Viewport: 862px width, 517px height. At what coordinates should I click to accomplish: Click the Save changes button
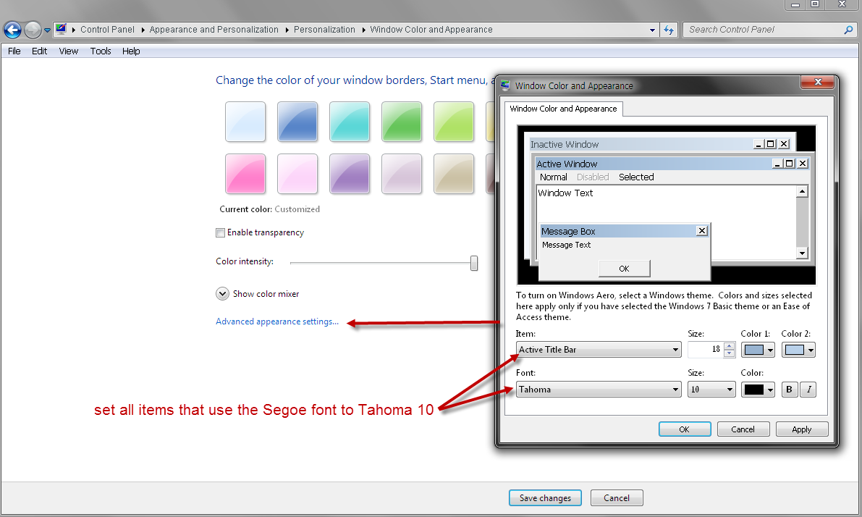545,498
